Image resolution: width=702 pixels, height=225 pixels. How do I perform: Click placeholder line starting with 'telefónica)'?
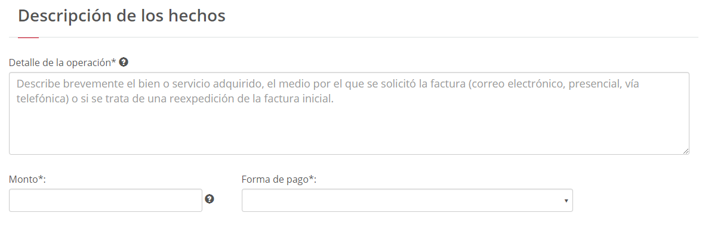tap(175, 99)
